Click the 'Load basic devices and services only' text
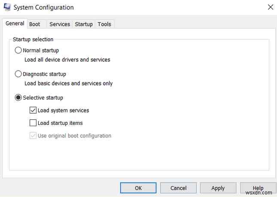The image size is (277, 197). tap(69, 83)
